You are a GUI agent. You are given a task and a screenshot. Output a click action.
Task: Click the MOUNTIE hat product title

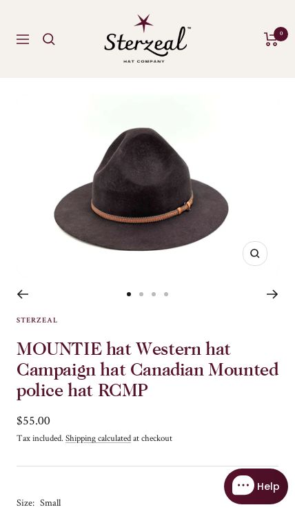click(x=147, y=369)
